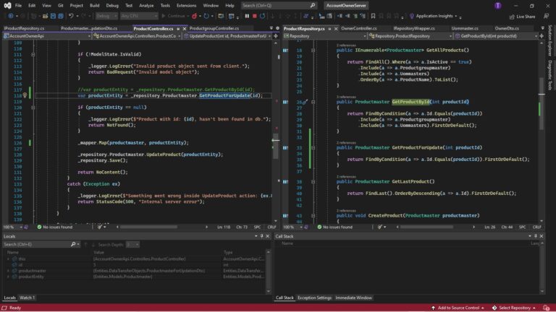Screen dimensions: 556x312
Task: Click the Live Share icon
Action: click(x=510, y=16)
